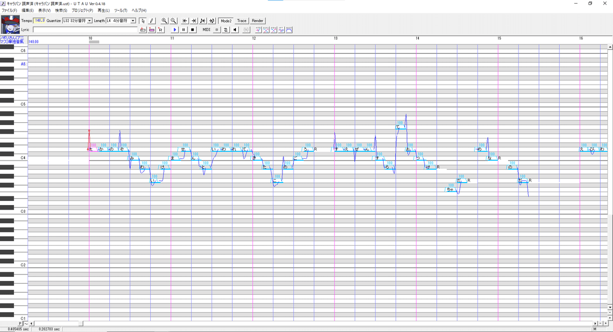The width and height of the screenshot is (613, 332).
Task: Open the ファイル(F) menu
Action: (10, 10)
